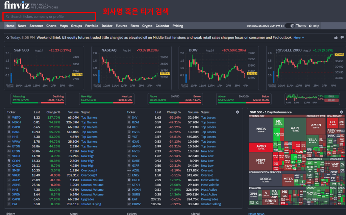Screen dimensions: 346x215
Task: Open ticker BZAI link
Action: click(x=135, y=122)
